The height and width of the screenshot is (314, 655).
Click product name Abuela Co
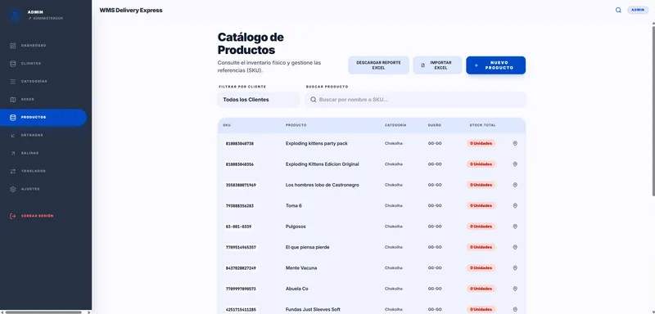[297, 289]
